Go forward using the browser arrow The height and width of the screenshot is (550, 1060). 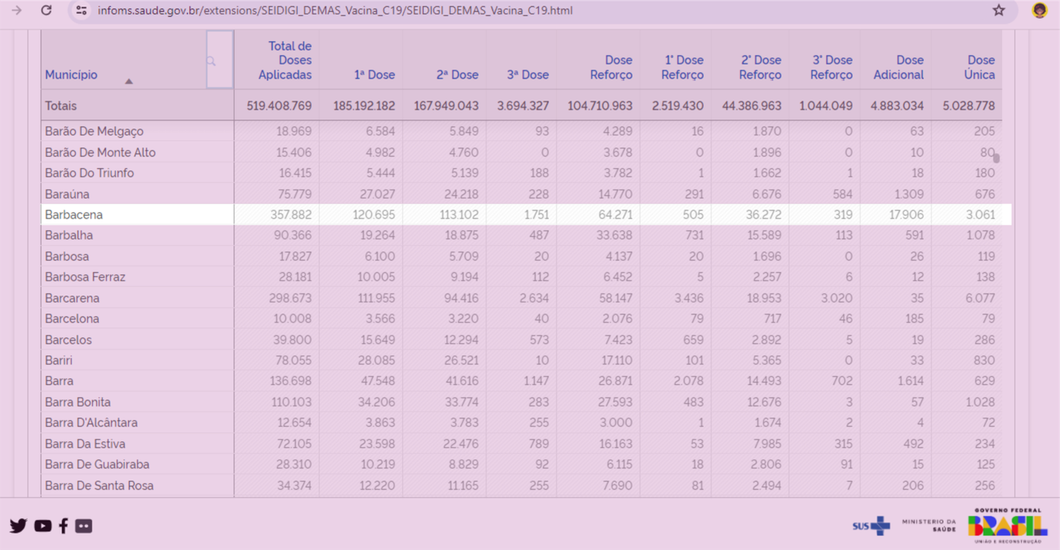tap(17, 11)
